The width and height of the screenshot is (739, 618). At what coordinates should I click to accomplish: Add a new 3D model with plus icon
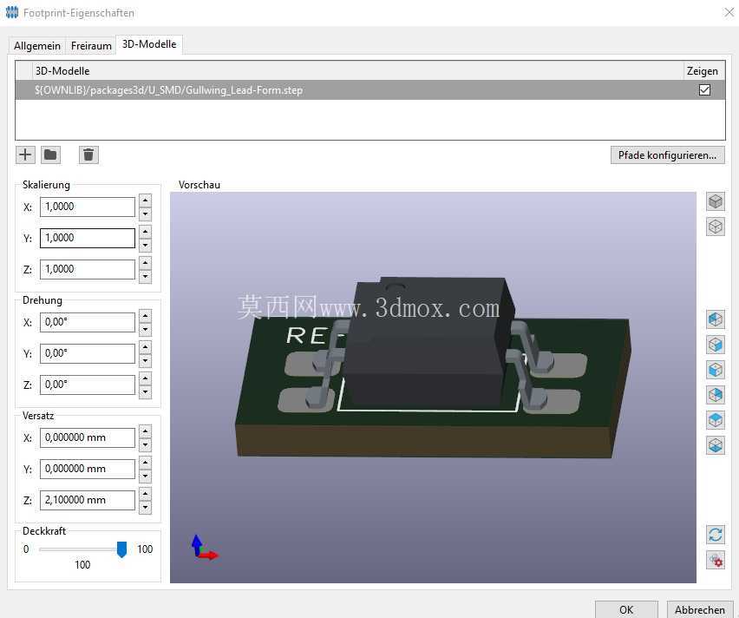(25, 154)
